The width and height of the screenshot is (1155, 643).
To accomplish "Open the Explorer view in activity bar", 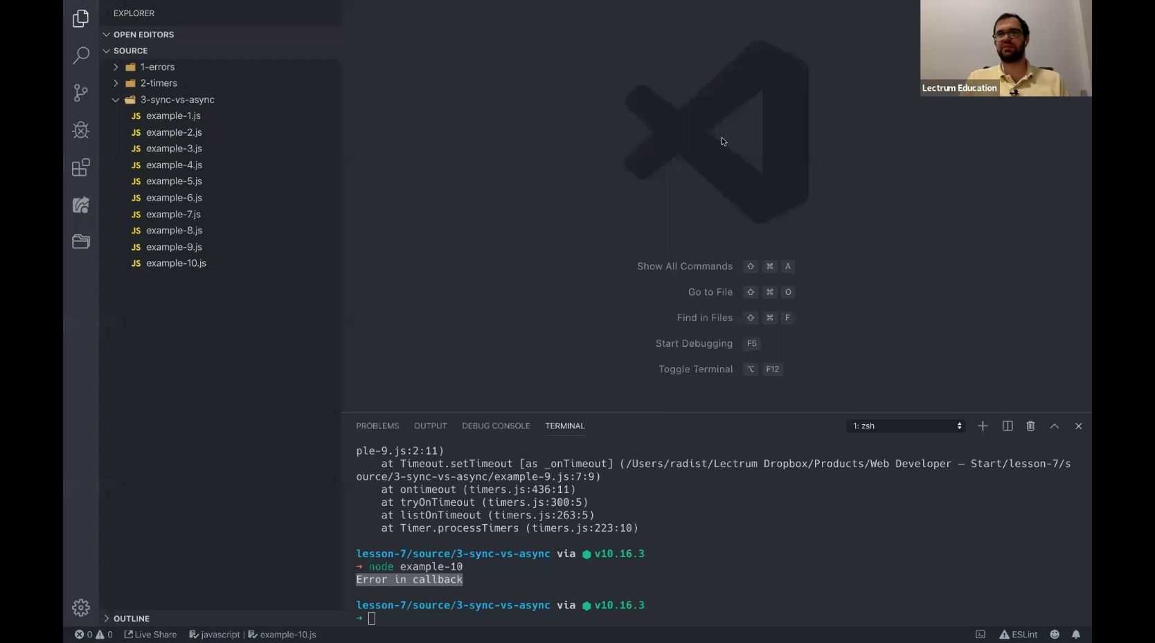I will point(81,18).
